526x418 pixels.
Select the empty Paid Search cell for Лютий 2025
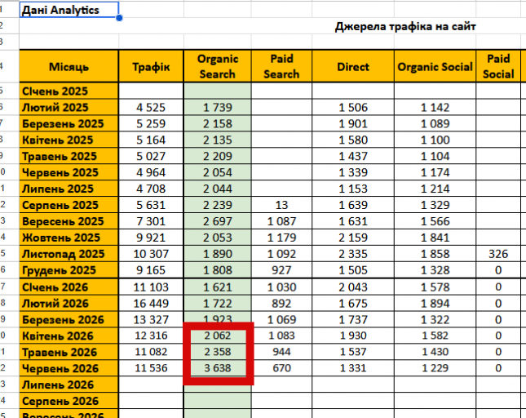281,108
